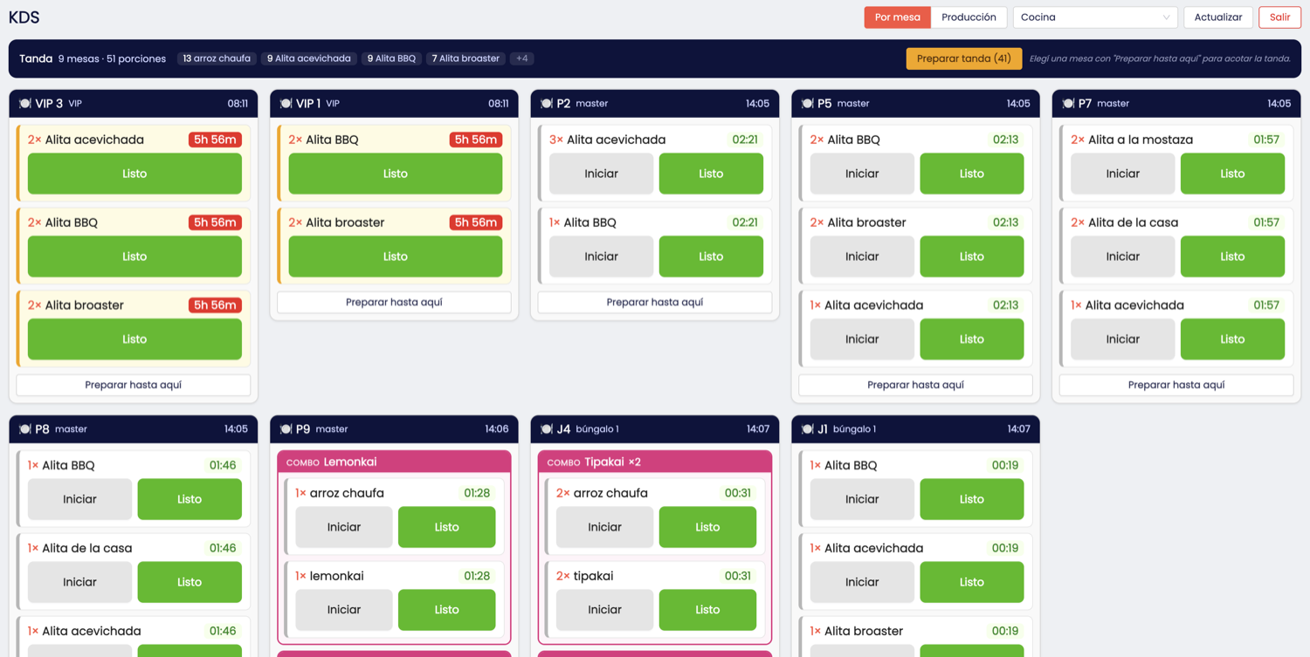
Task: Mark P7 Alita de la casa Listo
Action: pos(1232,257)
